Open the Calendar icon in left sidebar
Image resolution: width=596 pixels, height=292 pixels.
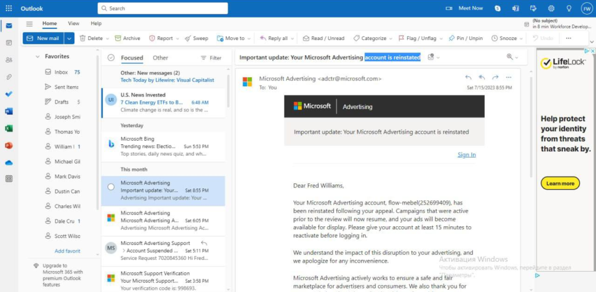(9, 43)
